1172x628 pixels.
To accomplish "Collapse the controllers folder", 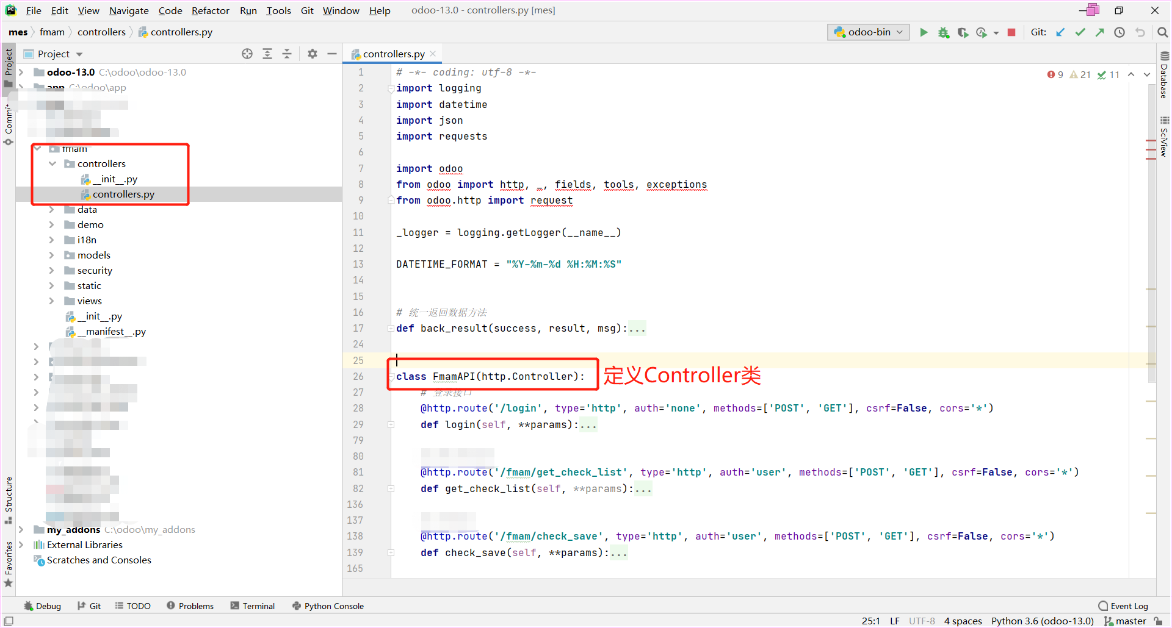I will pos(52,163).
